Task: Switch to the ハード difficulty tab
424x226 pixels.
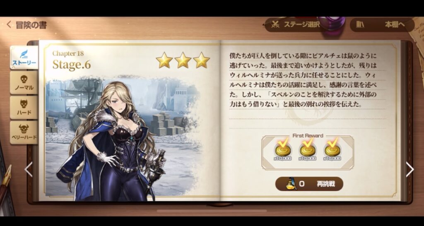Action: [24, 108]
